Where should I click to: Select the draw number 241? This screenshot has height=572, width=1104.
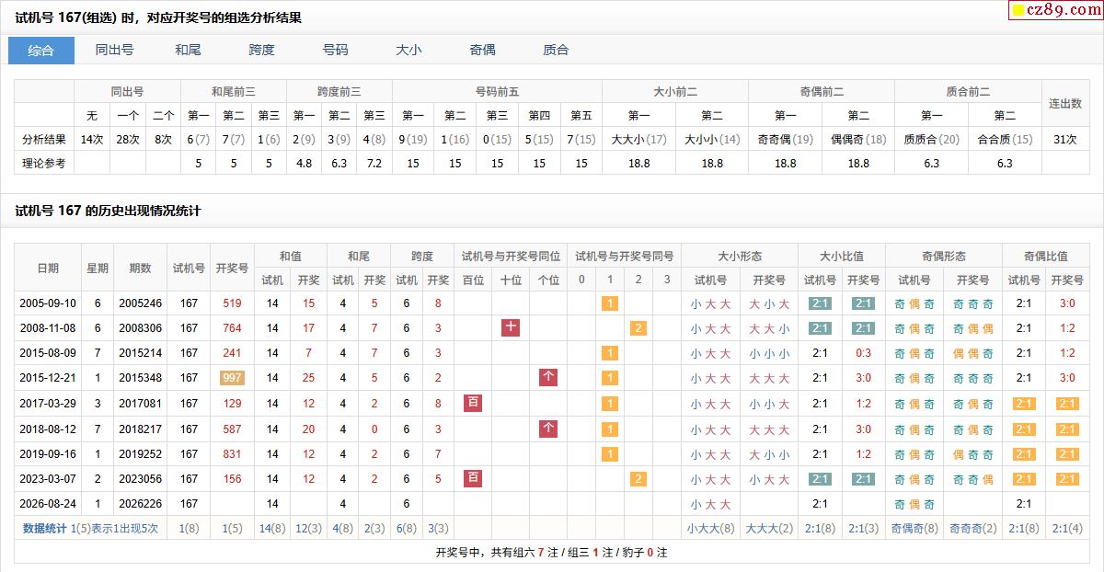coord(232,353)
